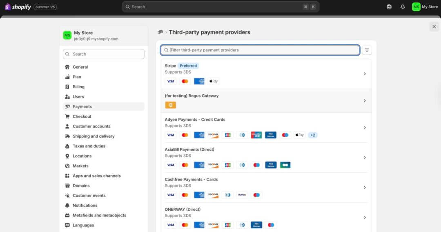Open the notifications bell
The width and height of the screenshot is (441, 232).
[403, 7]
